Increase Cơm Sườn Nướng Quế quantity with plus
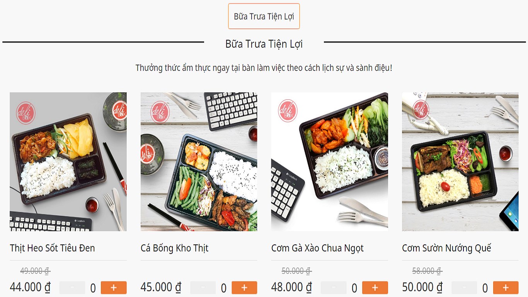The image size is (528, 297). click(x=506, y=288)
